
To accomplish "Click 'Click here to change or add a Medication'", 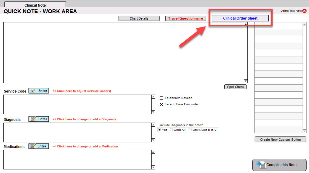I will coord(85,146).
